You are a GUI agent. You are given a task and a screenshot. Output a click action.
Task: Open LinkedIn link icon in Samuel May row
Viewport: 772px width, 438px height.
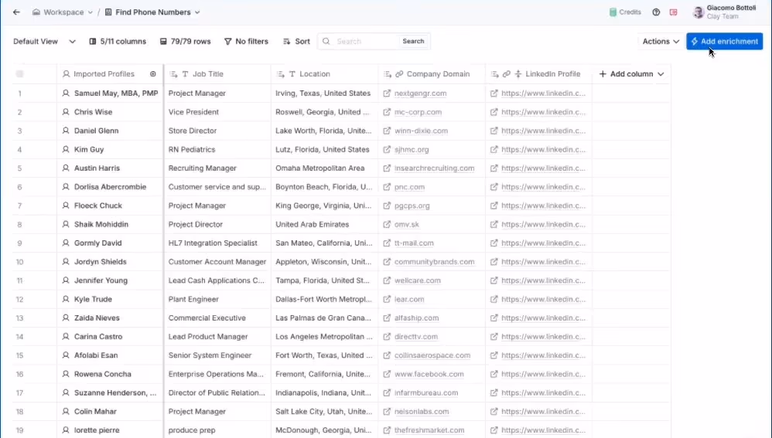pos(494,93)
